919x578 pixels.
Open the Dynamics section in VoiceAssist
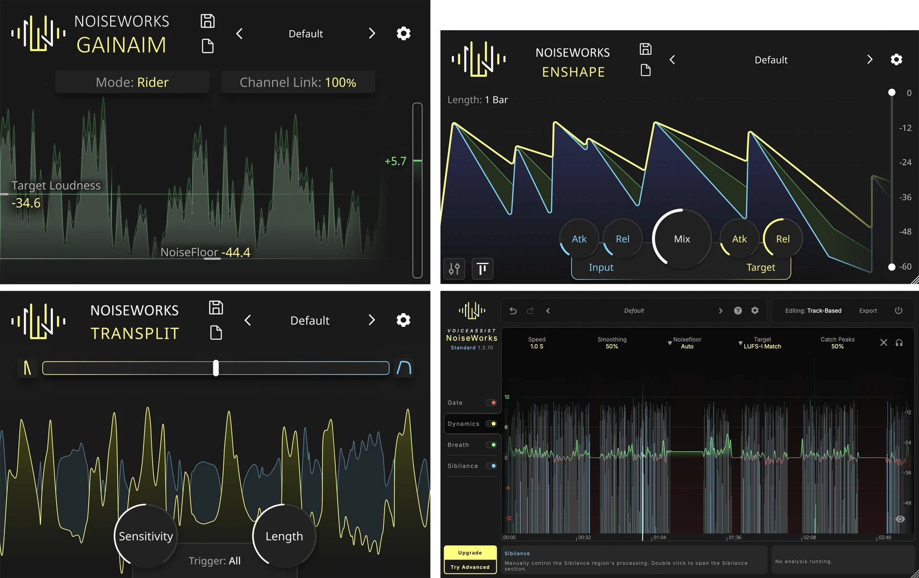[x=464, y=424]
